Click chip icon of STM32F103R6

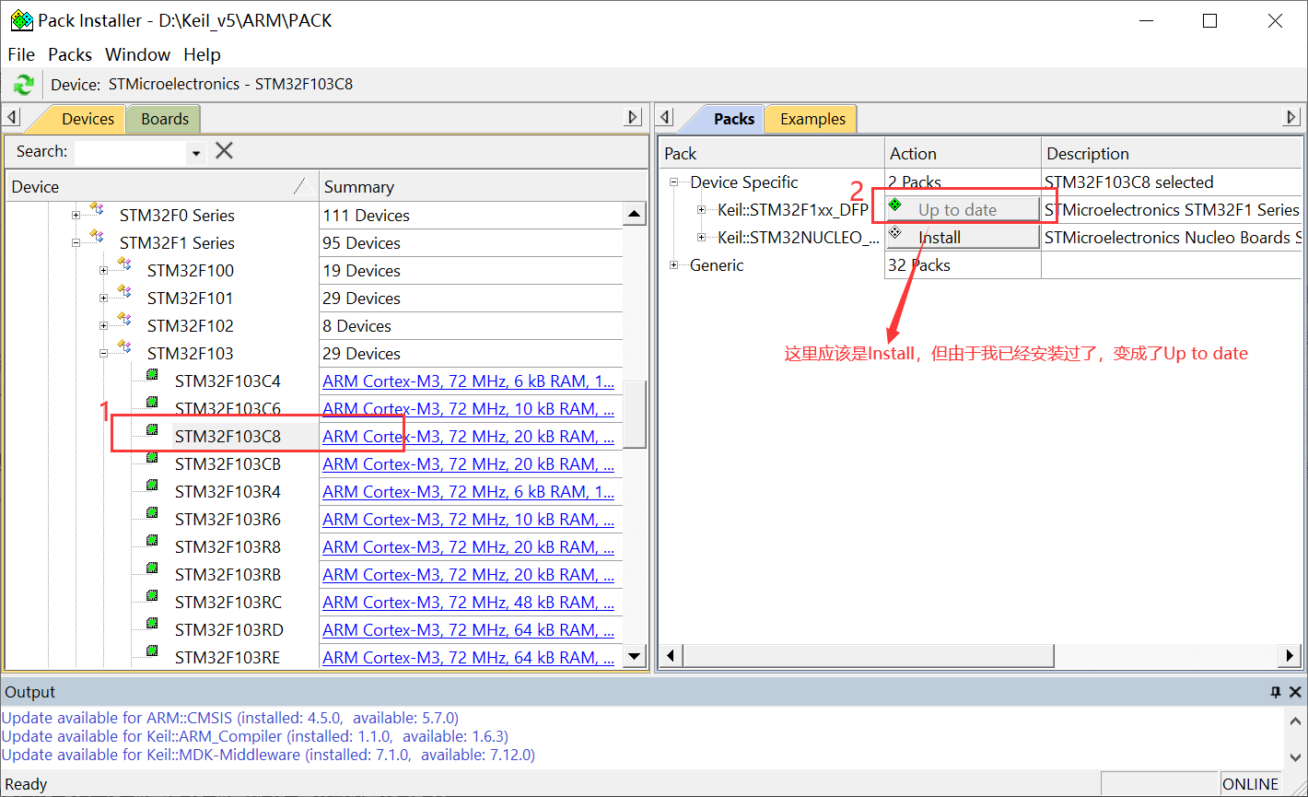pos(152,513)
